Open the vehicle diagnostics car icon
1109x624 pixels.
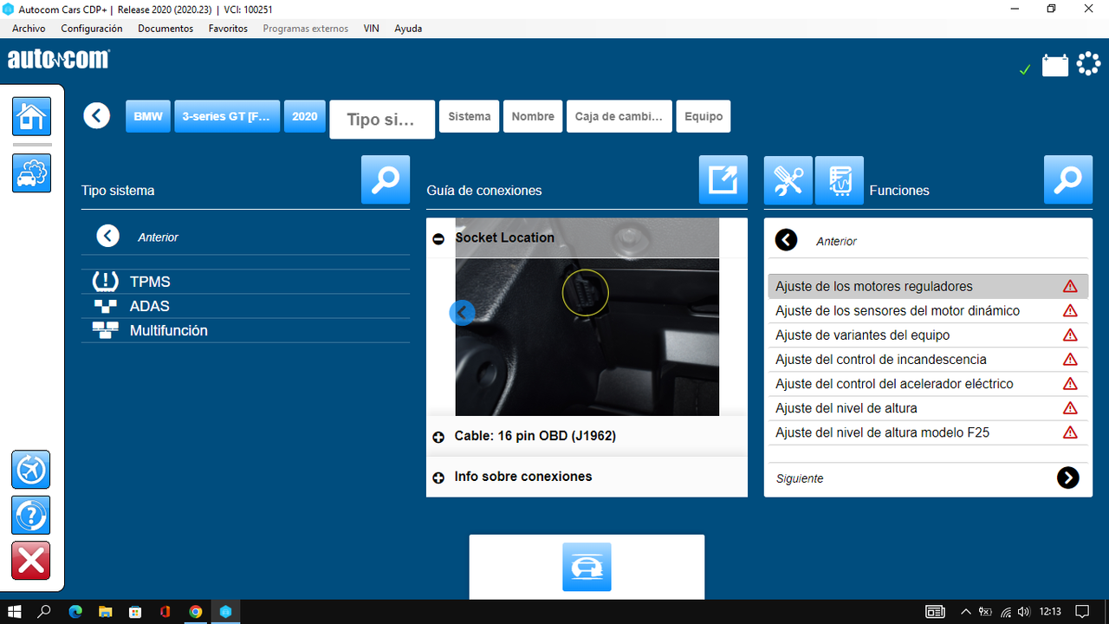click(31, 172)
